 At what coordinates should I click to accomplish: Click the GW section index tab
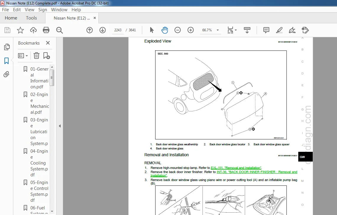tap(305, 157)
